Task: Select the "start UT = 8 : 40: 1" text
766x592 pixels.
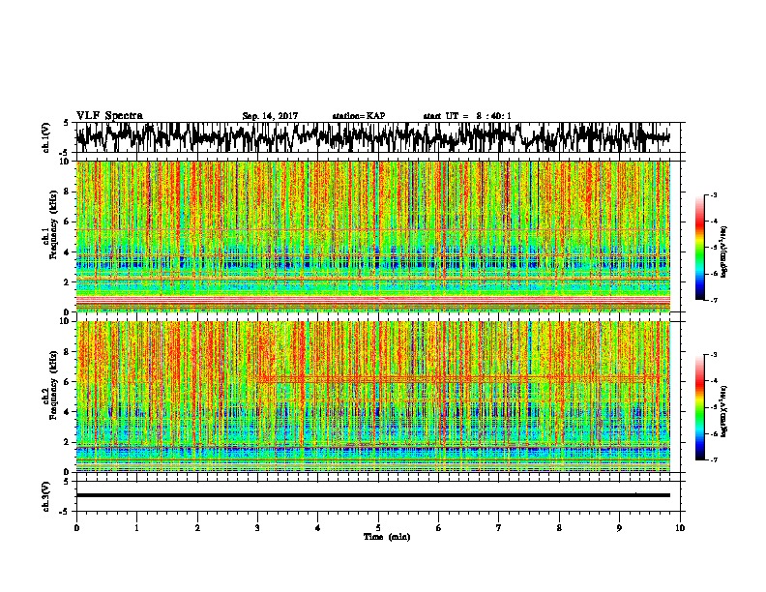Action: pos(467,116)
